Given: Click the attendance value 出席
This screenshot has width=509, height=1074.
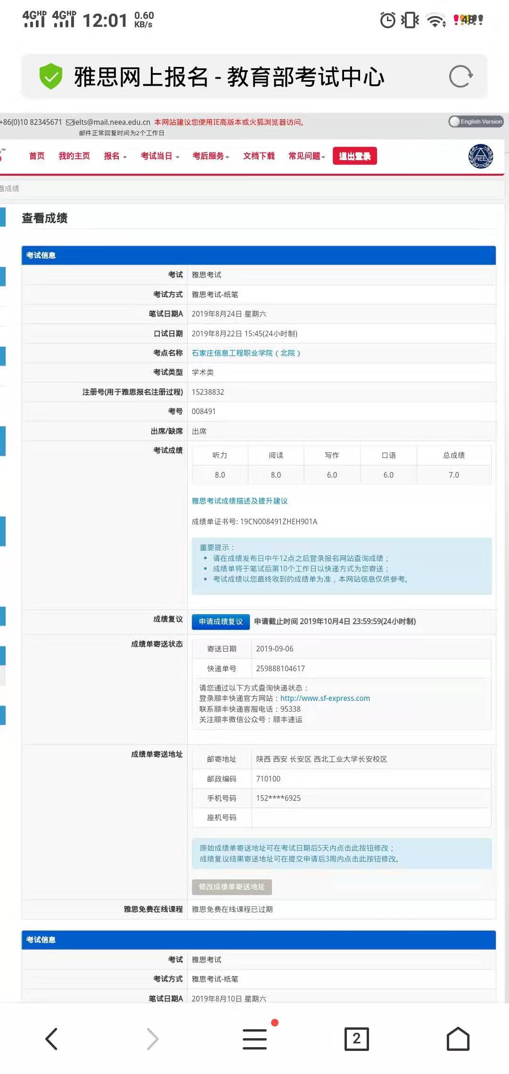Looking at the screenshot, I should (199, 431).
